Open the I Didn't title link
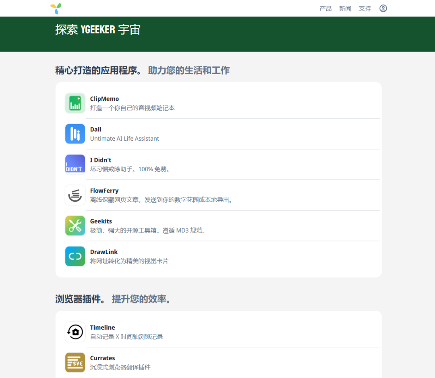Screen dimensions: 435x378 point(100,160)
